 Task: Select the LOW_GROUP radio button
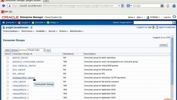click(8, 82)
